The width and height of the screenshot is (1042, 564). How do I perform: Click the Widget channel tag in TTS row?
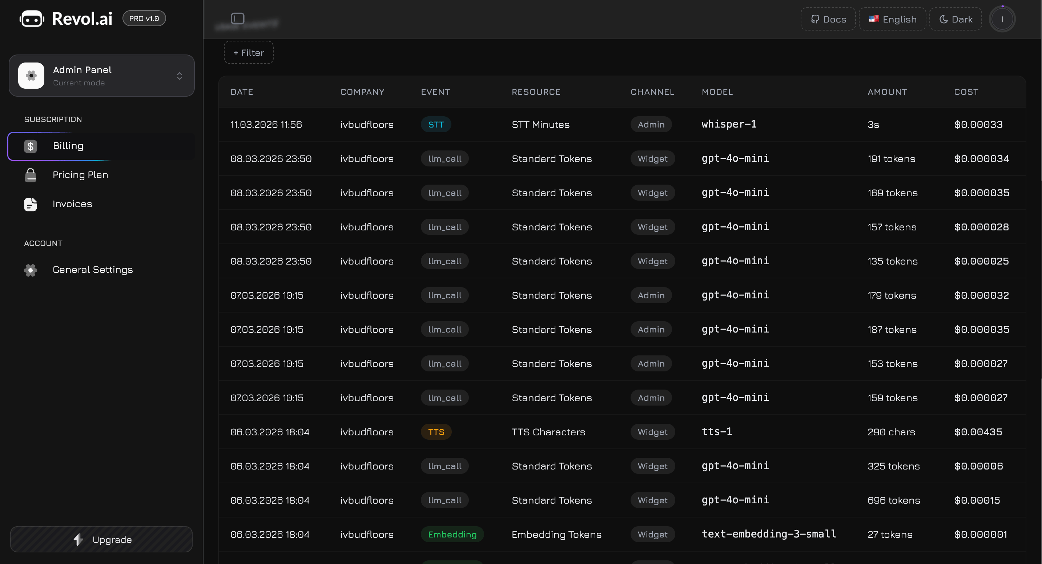click(x=652, y=432)
